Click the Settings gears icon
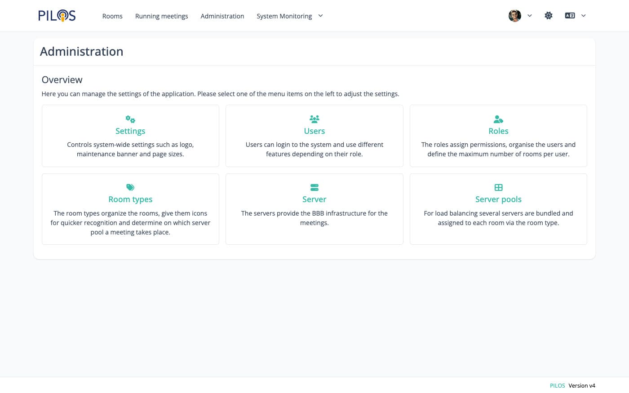629x393 pixels. point(130,119)
